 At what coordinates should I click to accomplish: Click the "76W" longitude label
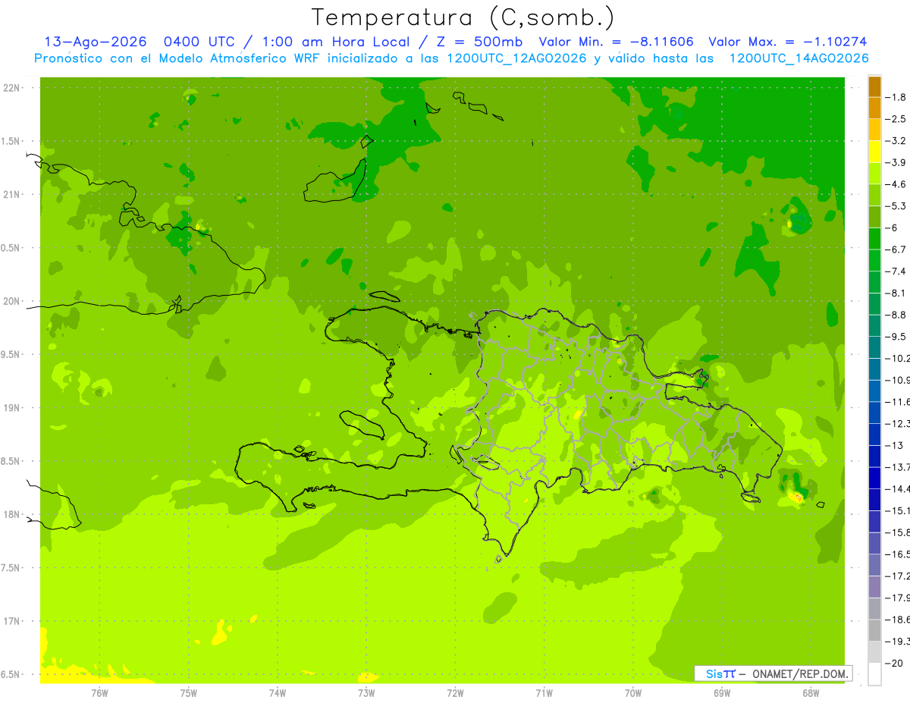coord(99,693)
